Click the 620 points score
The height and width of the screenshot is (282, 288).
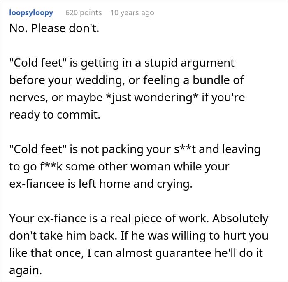(84, 13)
